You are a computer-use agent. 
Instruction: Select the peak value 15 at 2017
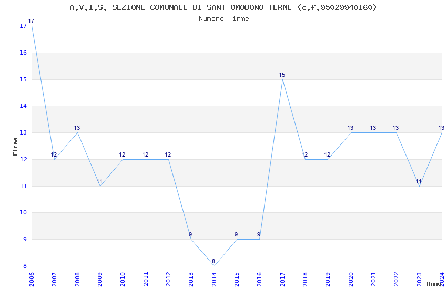[x=282, y=75]
